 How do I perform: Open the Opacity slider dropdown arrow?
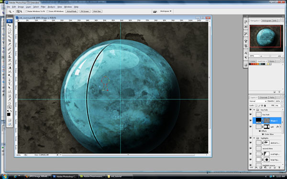click(x=282, y=101)
